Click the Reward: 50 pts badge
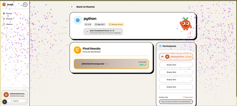The height and width of the screenshot is (106, 237). tap(116, 24)
